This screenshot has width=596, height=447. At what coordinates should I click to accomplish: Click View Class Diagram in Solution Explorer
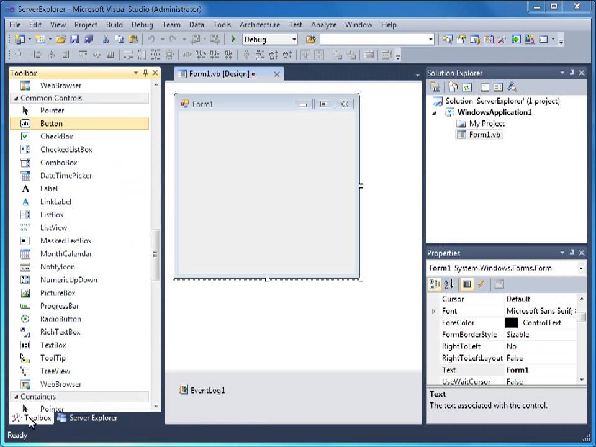click(x=512, y=87)
